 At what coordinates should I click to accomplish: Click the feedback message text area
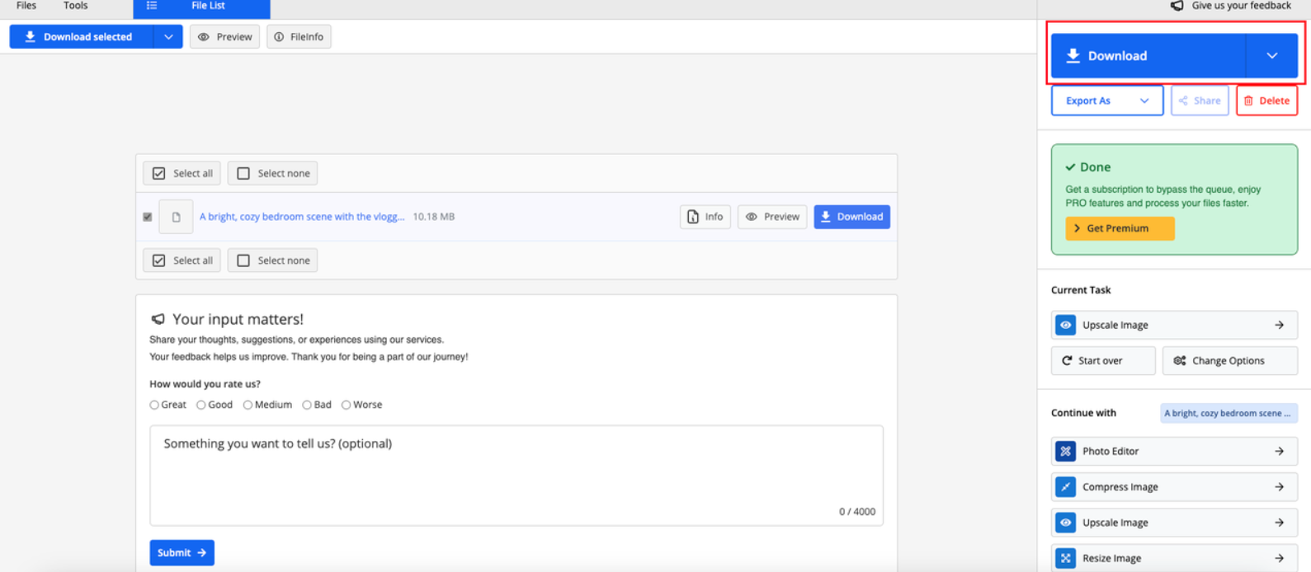pyautogui.click(x=516, y=474)
